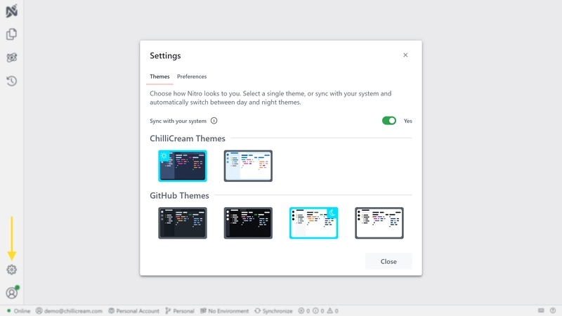Select the Themes tab
The image size is (562, 316).
(159, 77)
